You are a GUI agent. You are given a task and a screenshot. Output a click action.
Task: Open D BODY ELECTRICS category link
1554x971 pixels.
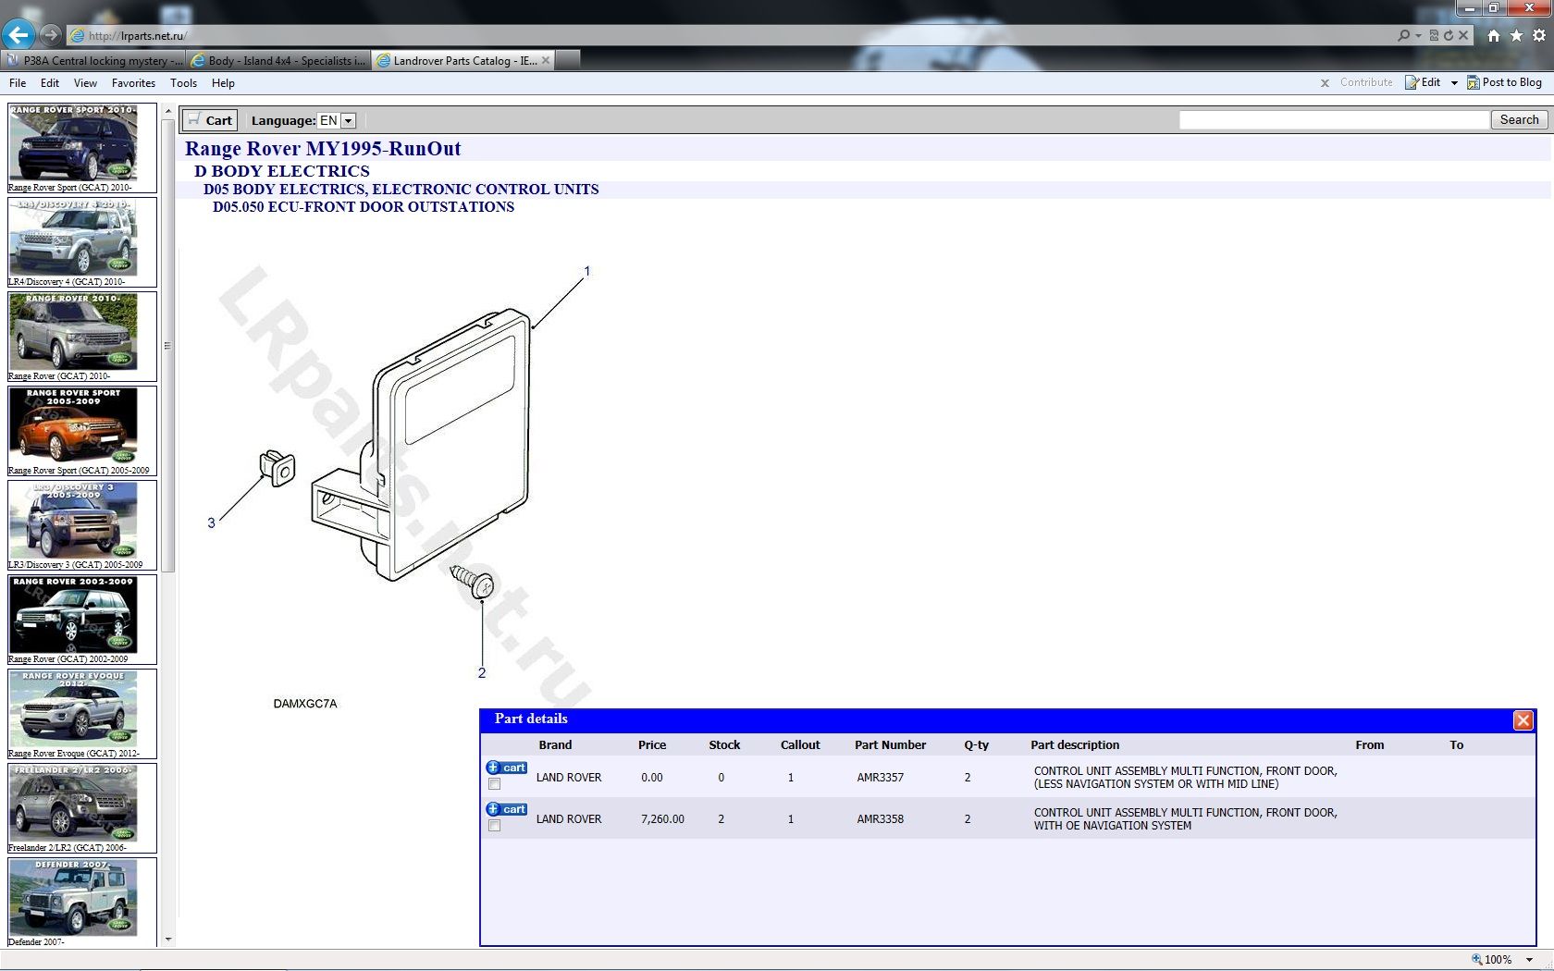tap(282, 171)
